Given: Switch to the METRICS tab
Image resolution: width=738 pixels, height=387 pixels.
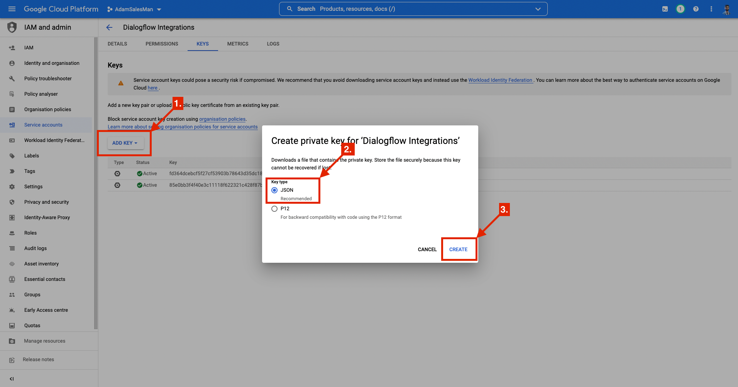Looking at the screenshot, I should coord(238,44).
